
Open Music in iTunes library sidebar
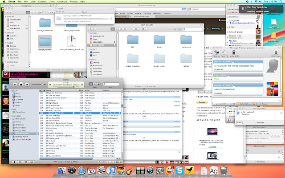pyautogui.click(x=18, y=93)
